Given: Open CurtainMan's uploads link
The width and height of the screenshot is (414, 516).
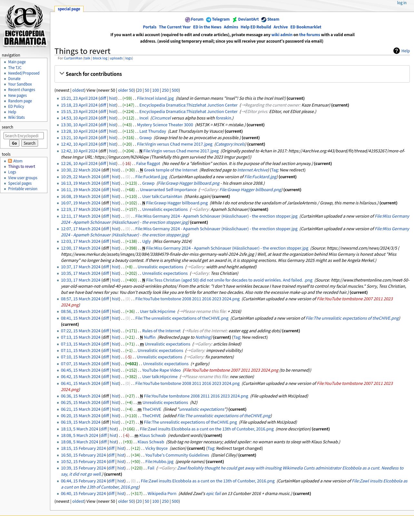Looking at the screenshot, I should (116, 58).
